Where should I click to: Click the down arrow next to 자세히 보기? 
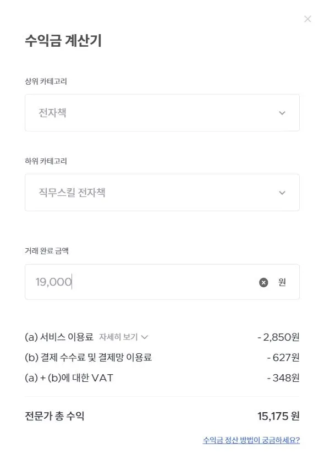pos(146,337)
